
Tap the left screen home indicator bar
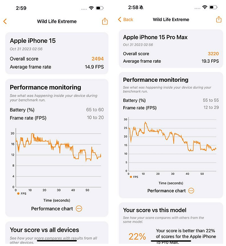[57, 241]
